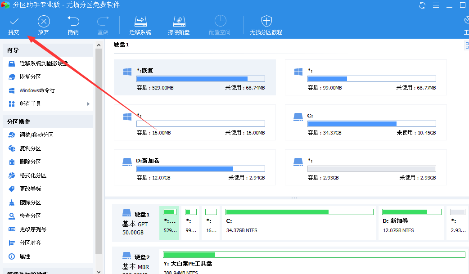Click usage bar of C: partition card
The width and height of the screenshot is (469, 274).
coord(371,124)
